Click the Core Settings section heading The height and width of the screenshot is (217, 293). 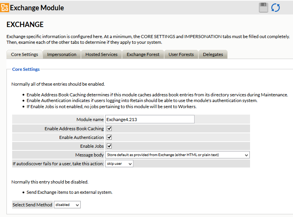tap(26, 69)
